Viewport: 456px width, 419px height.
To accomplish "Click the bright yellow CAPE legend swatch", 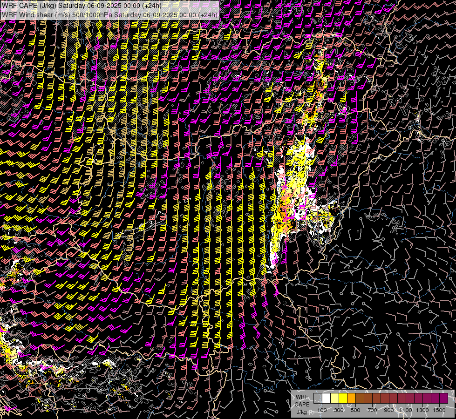I will 343,399.
